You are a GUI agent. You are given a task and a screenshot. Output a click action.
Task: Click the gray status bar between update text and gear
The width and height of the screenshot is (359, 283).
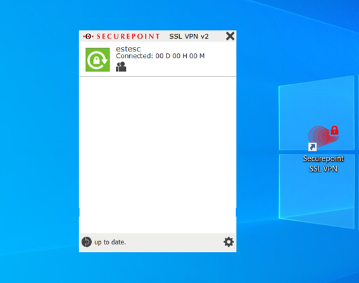pyautogui.click(x=175, y=242)
